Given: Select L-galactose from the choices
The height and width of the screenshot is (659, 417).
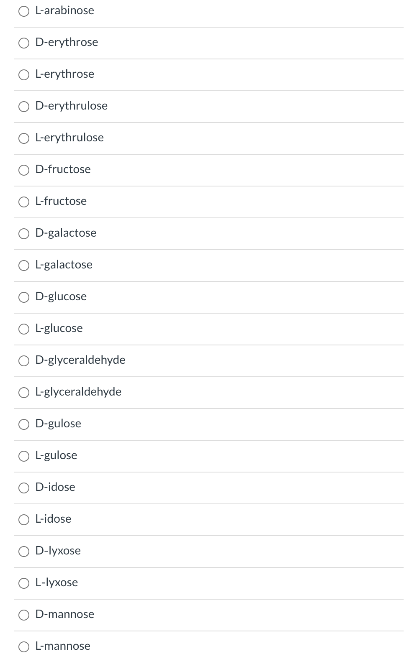Looking at the screenshot, I should click(x=24, y=265).
